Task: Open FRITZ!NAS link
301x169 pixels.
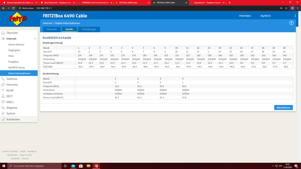Action: click(245, 16)
